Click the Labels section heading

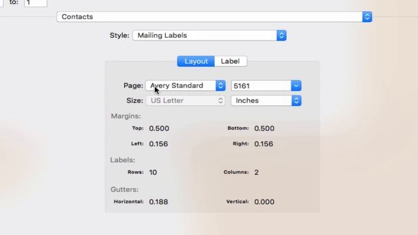(123, 160)
